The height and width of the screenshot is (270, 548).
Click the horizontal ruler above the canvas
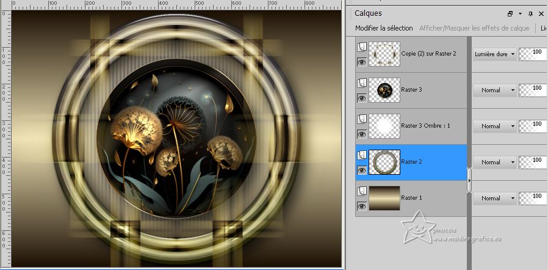(x=176, y=4)
